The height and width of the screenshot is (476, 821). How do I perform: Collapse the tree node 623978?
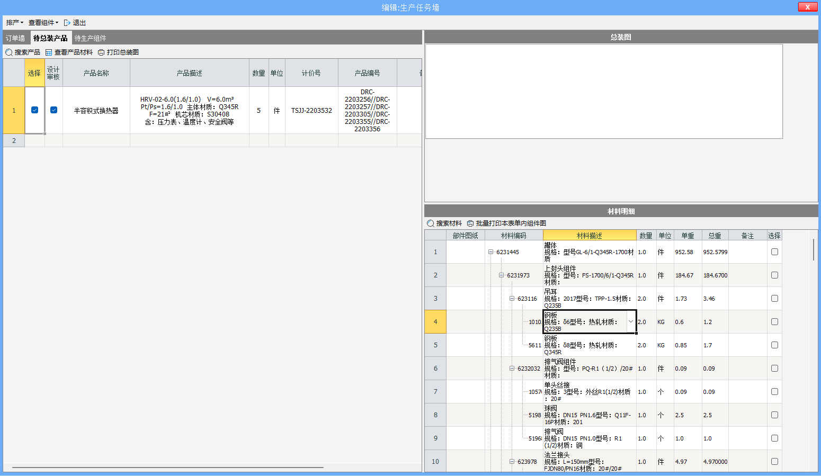point(512,462)
